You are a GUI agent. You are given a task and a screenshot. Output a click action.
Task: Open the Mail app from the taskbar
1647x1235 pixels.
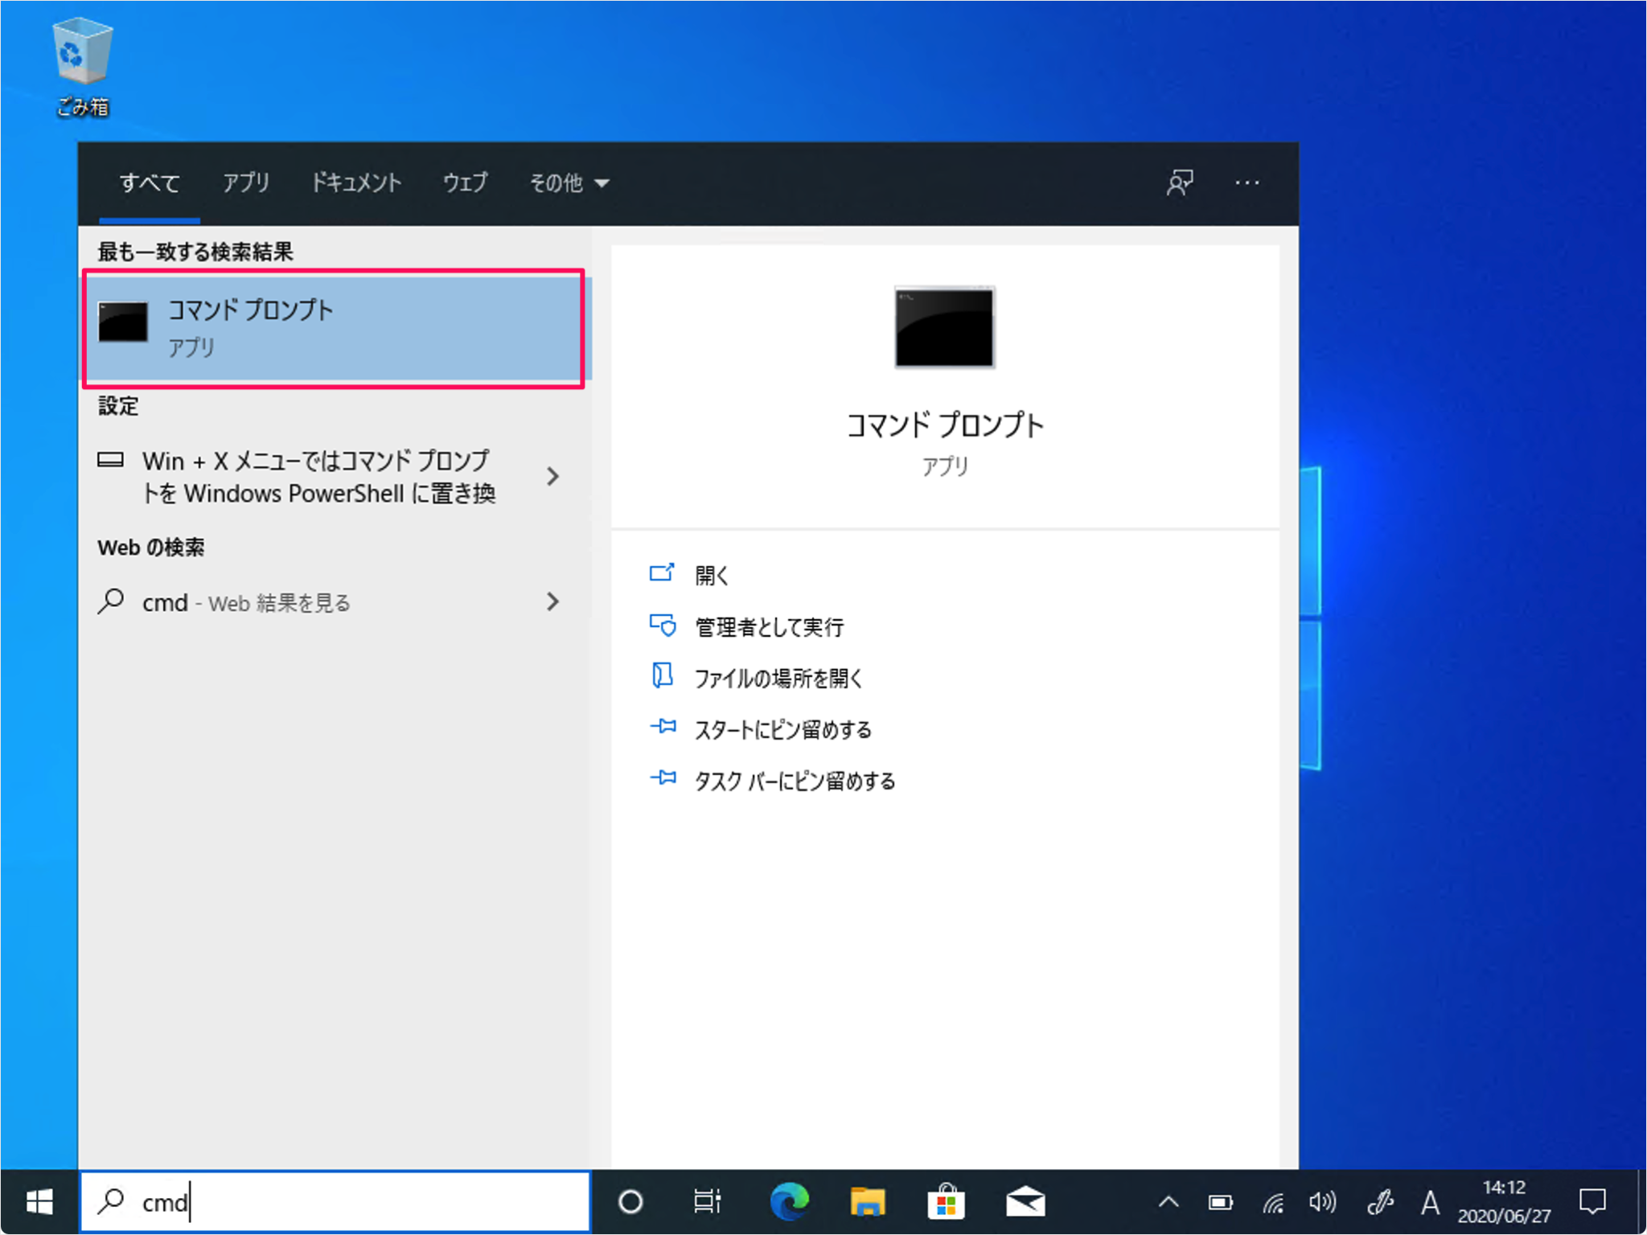click(x=1025, y=1201)
